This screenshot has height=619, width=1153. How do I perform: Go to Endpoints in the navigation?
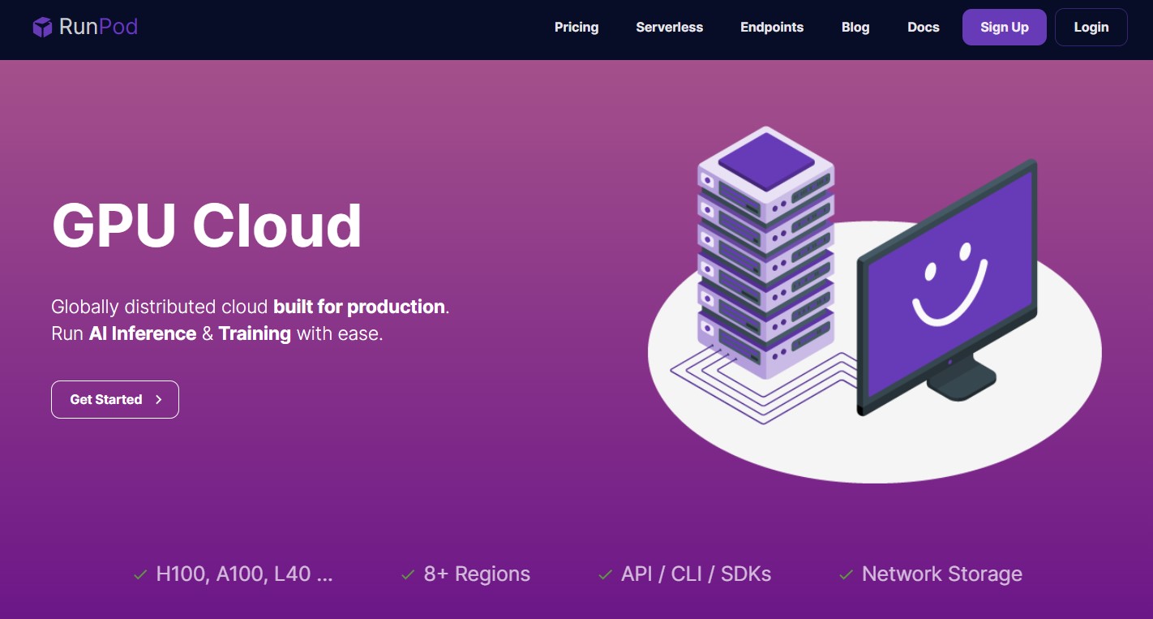click(772, 27)
